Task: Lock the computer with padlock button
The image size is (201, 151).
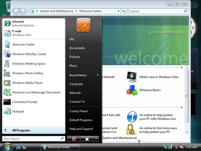Action: click(x=87, y=139)
